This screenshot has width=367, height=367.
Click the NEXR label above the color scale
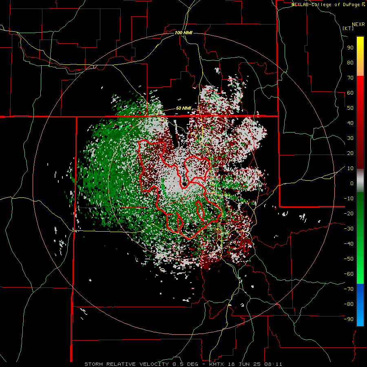[358, 24]
